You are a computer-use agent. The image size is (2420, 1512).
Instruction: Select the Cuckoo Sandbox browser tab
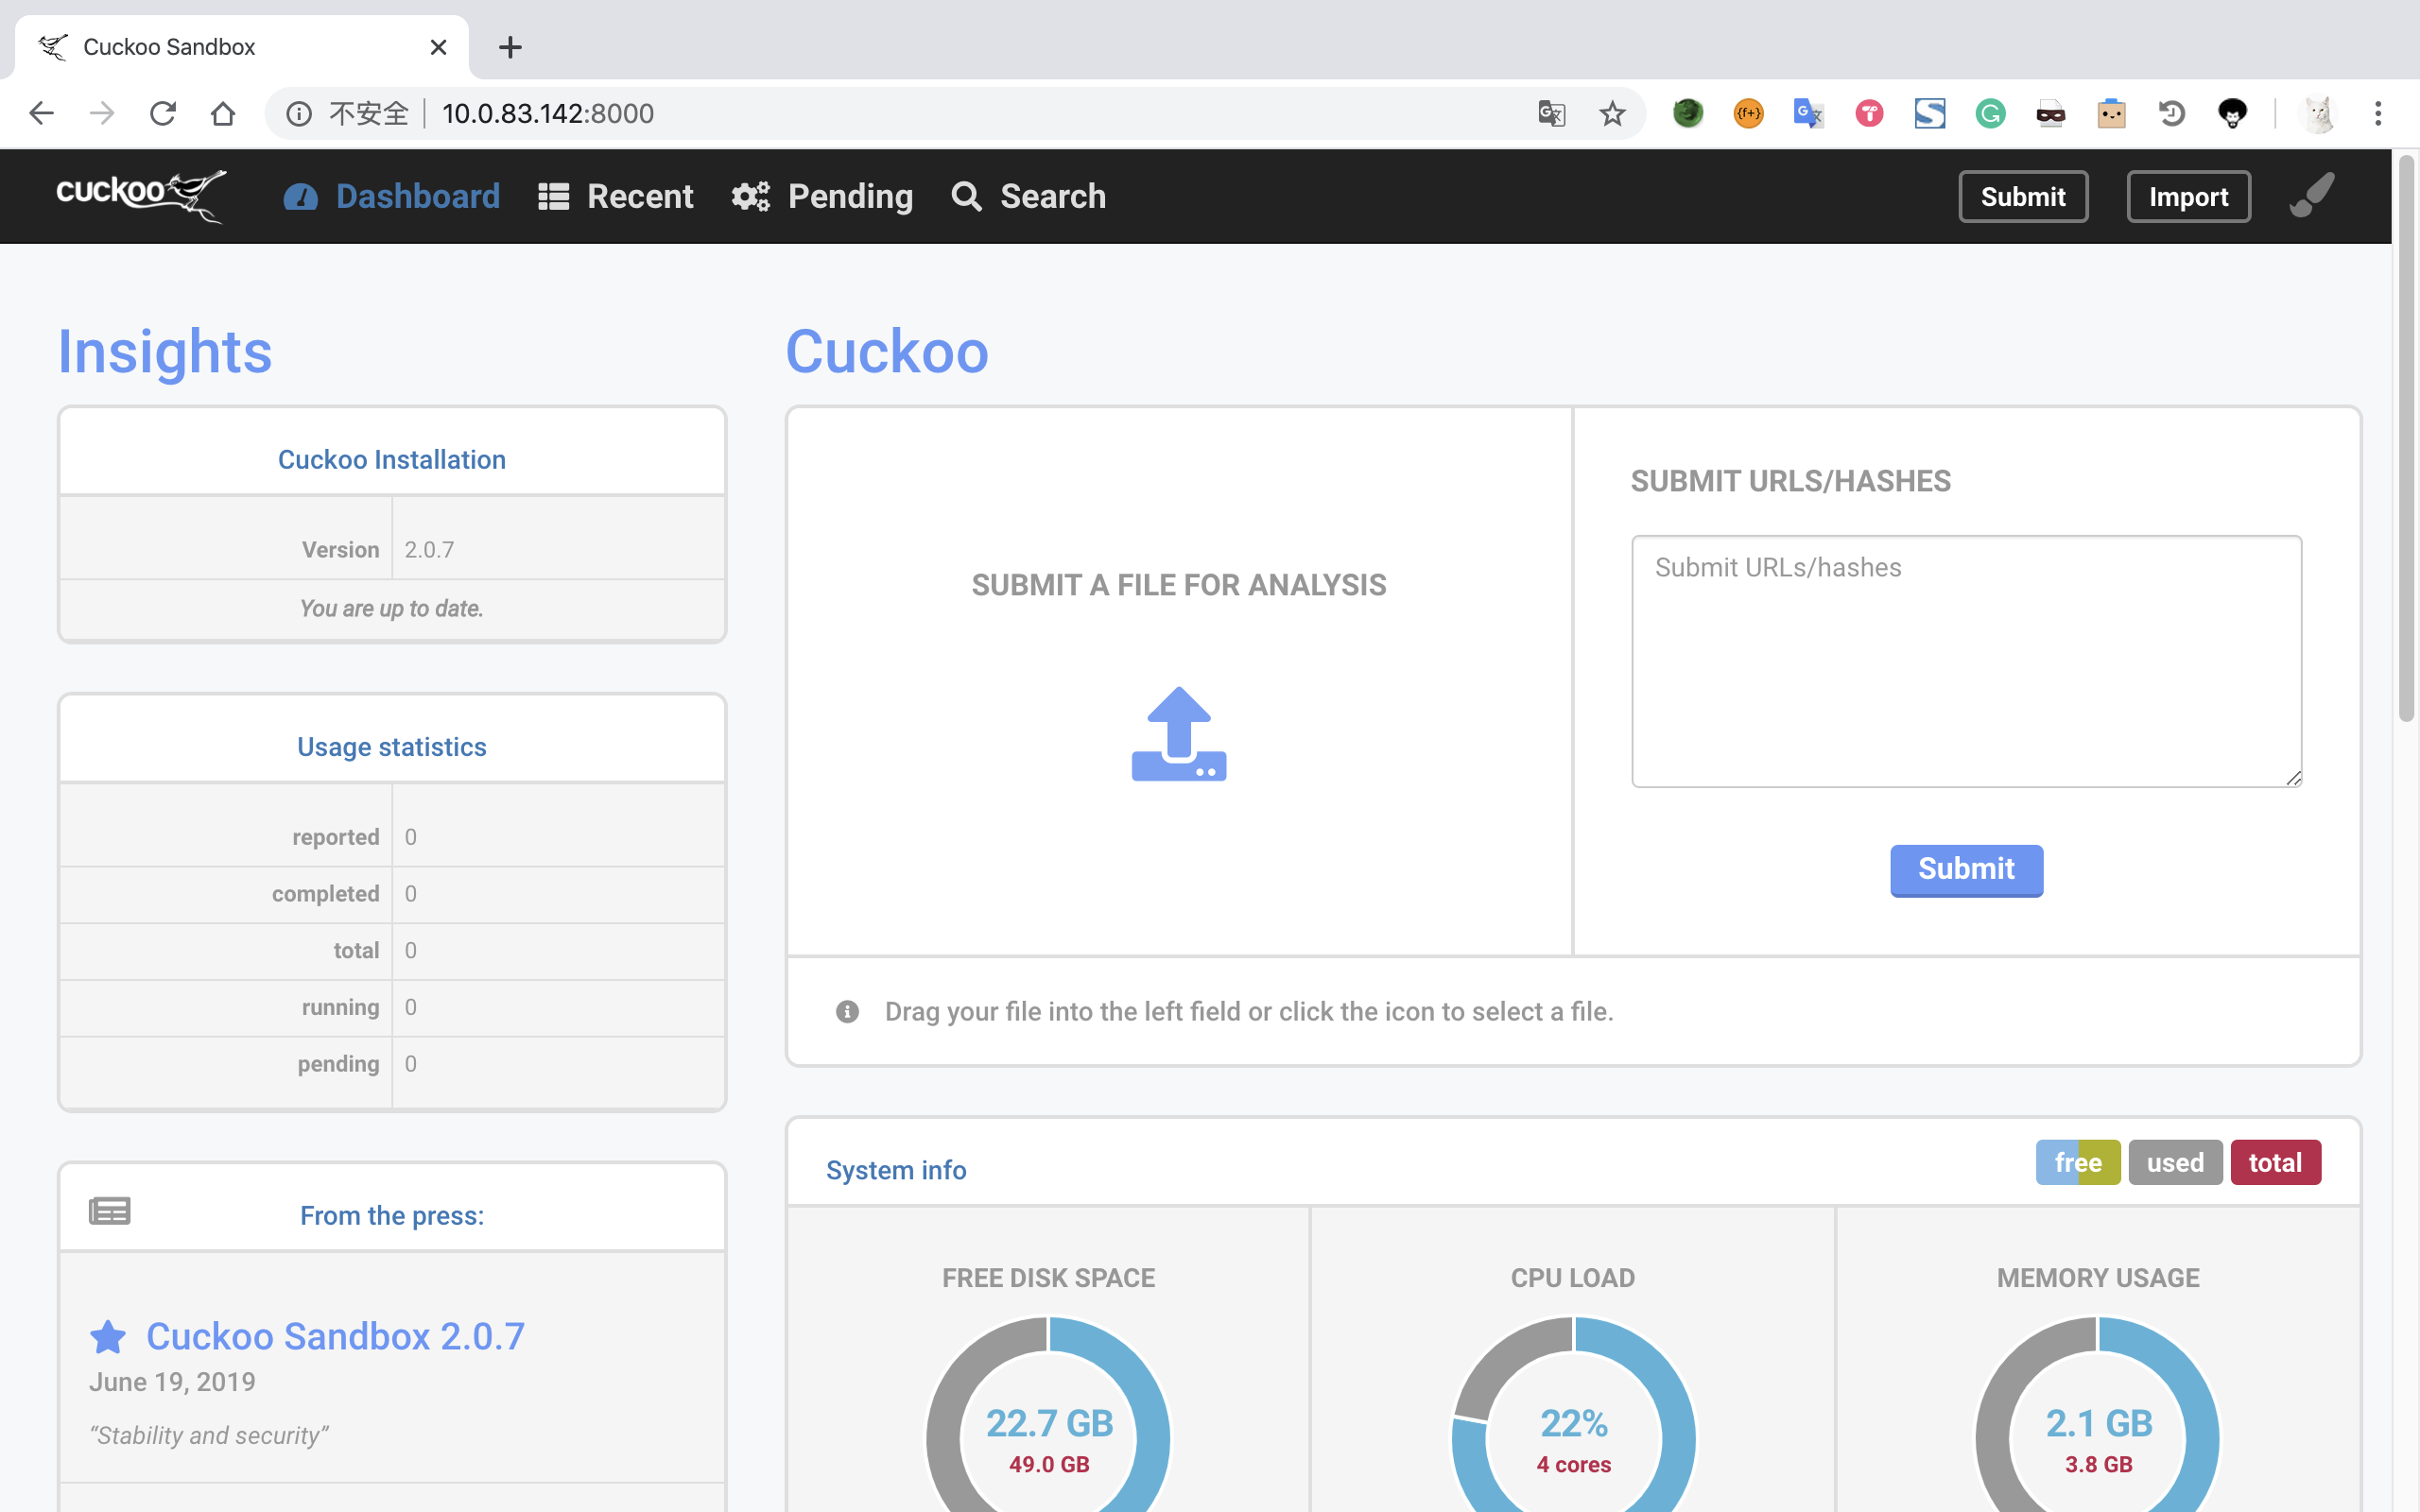click(x=241, y=47)
